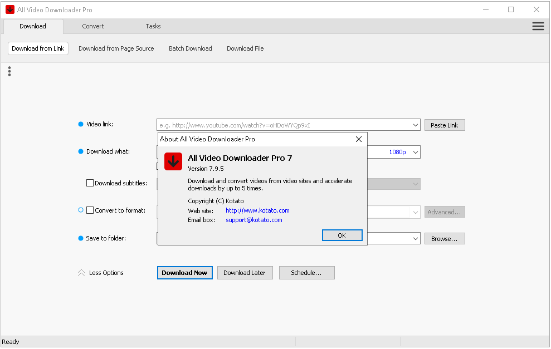This screenshot has width=551, height=349.
Task: Click the Video link blue bullet
Action: point(80,124)
